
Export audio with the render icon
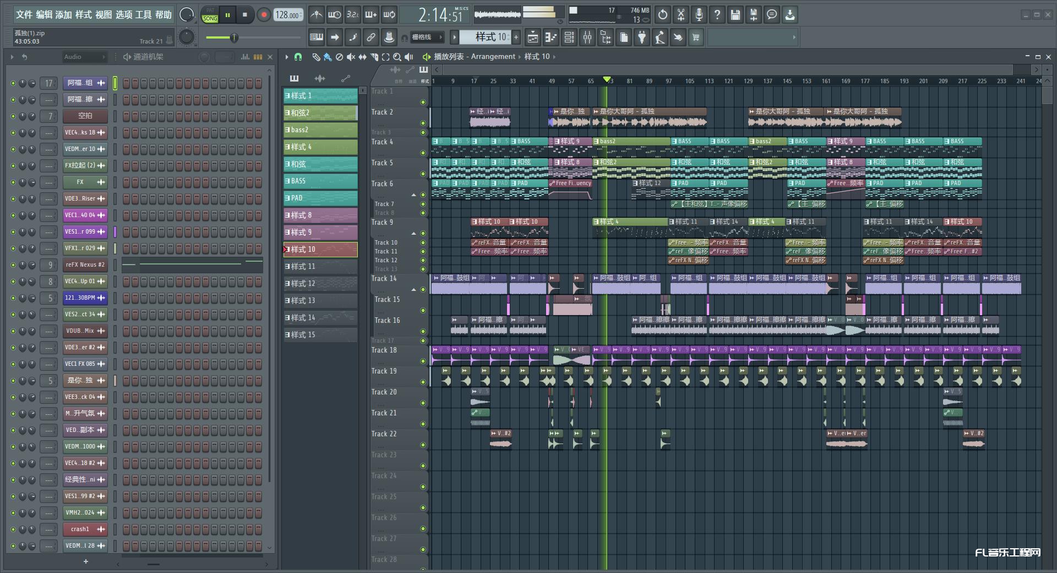pos(754,15)
